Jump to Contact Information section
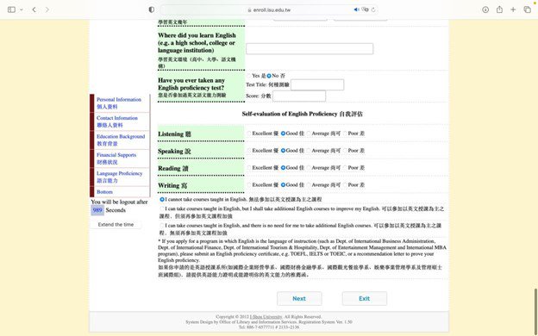The height and width of the screenshot is (336, 538). pos(117,121)
